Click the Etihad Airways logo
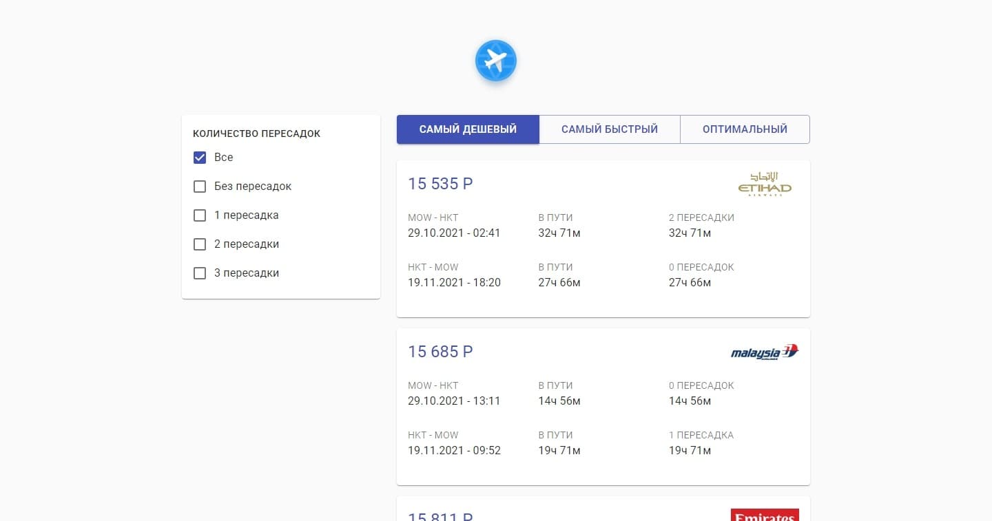992x521 pixels. tap(765, 184)
